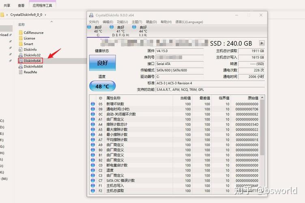The width and height of the screenshot is (305, 203).
Task: Click the status orb of attribute A7
Action: [93, 140]
